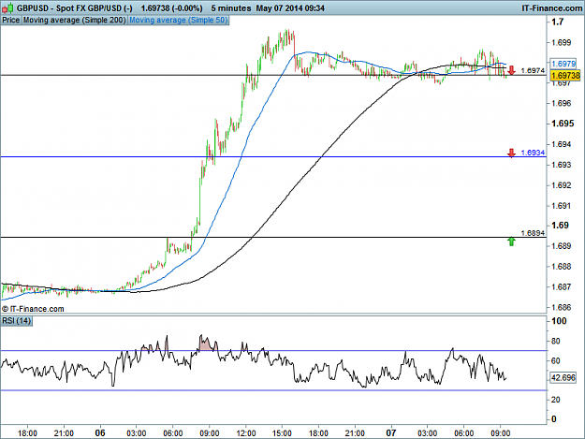Image resolution: width=585 pixels, height=439 pixels.
Task: Click the 1.7 price axis label
Action: (x=558, y=22)
